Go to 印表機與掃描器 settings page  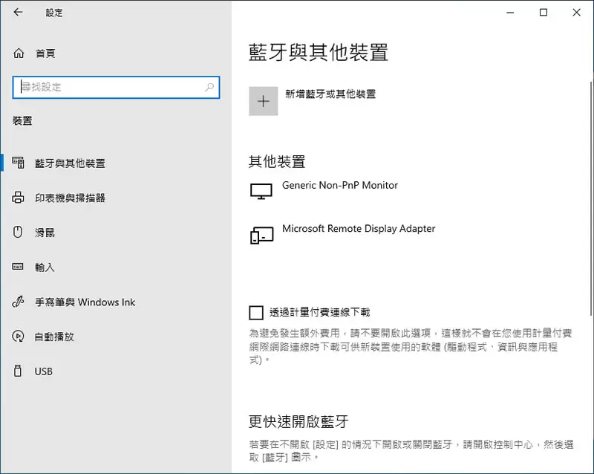[70, 198]
